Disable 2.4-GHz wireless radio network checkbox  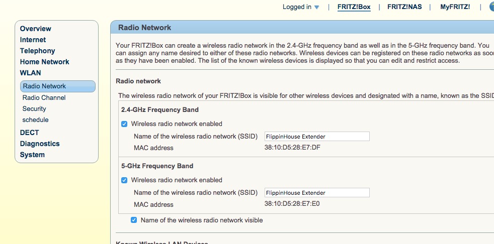pos(124,124)
